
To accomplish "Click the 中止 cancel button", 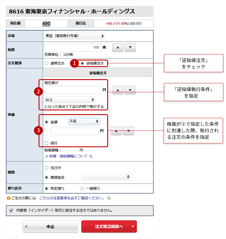I will [x=51, y=227].
